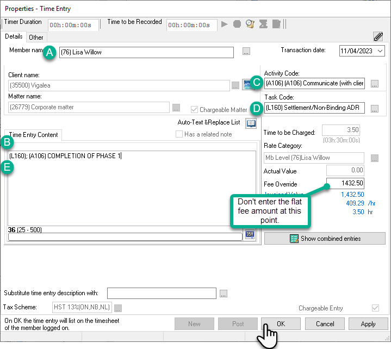This screenshot has height=349, width=391.
Task: Click the blue 1,432.50 invoiced value
Action: [352, 195]
